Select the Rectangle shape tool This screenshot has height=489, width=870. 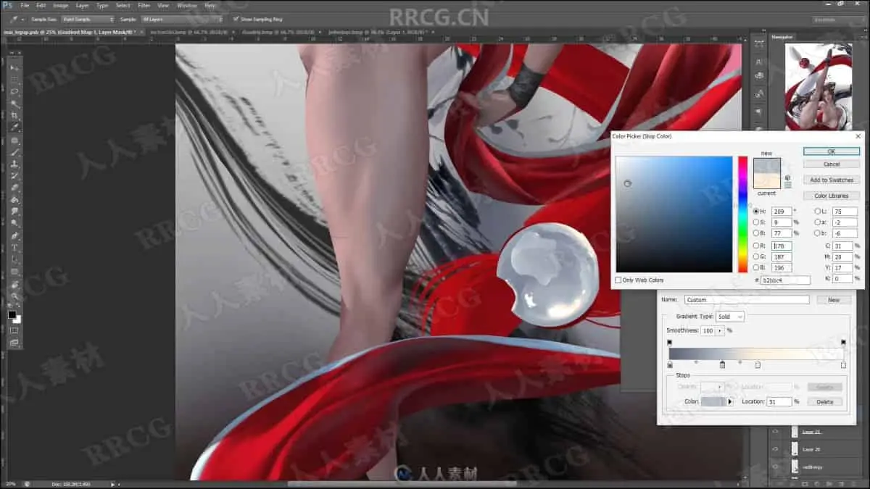tap(14, 272)
